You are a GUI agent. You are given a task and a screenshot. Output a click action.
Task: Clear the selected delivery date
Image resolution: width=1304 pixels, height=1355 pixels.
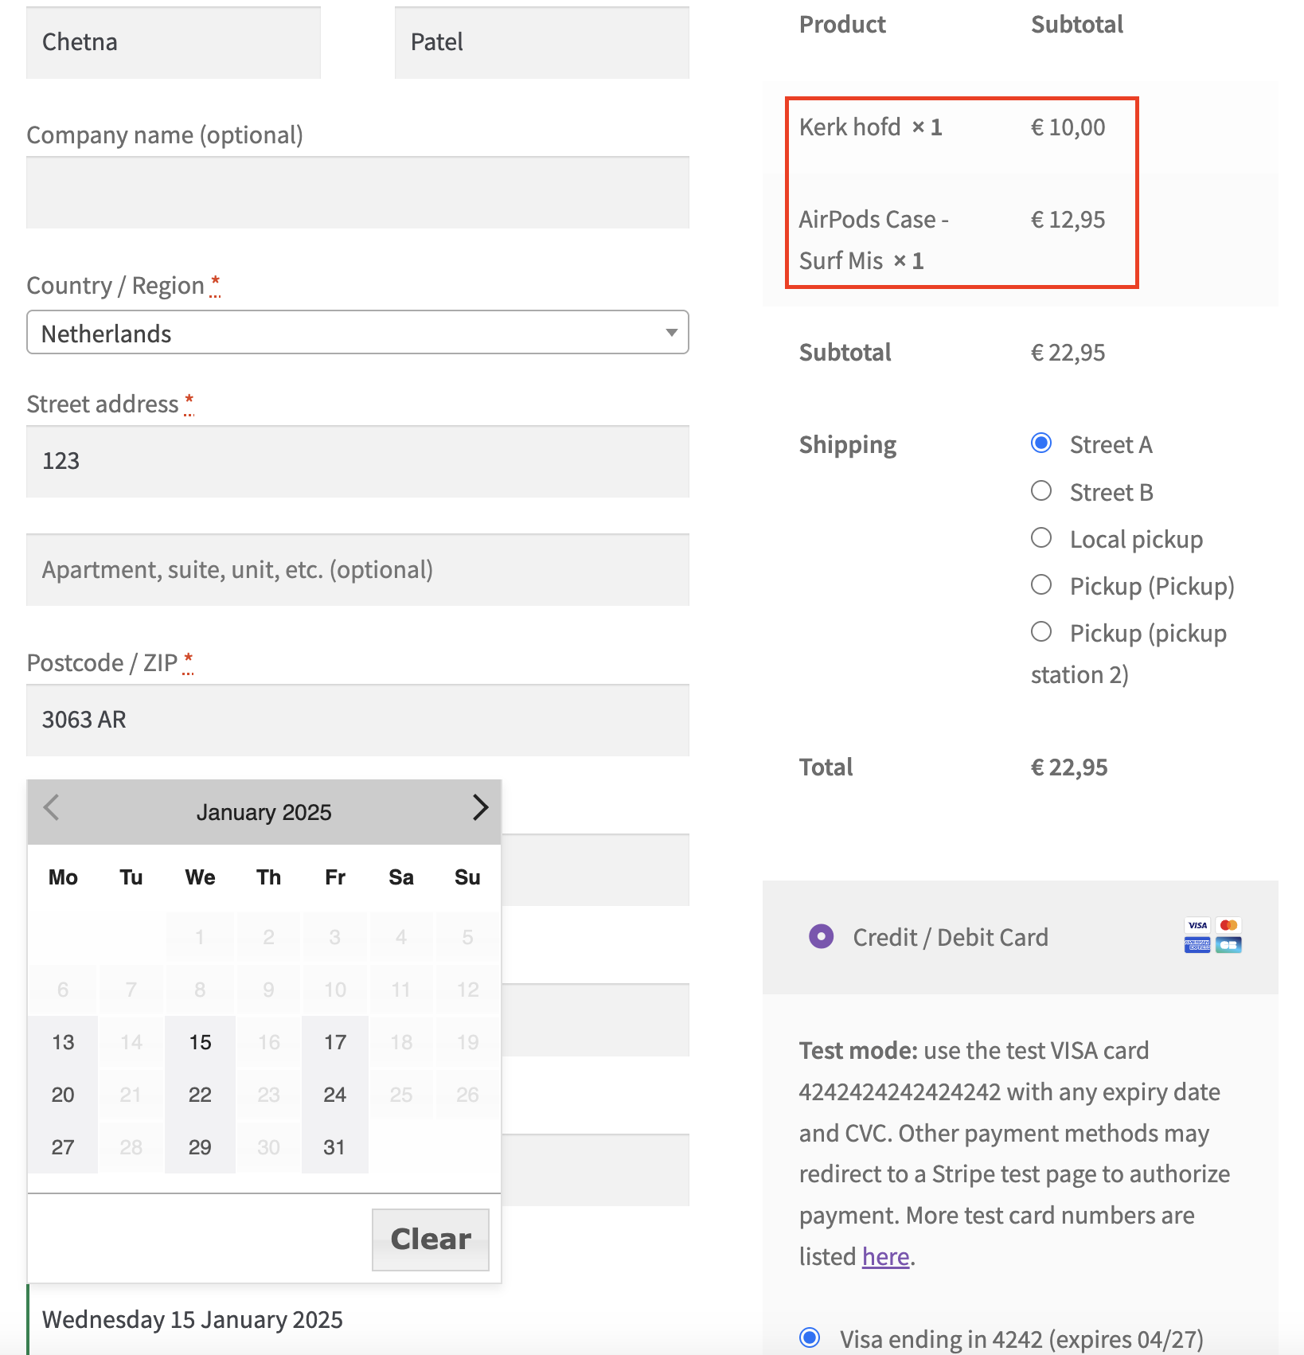[x=431, y=1240]
